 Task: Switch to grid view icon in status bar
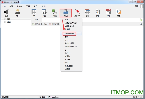pyautogui.click(x=135, y=97)
